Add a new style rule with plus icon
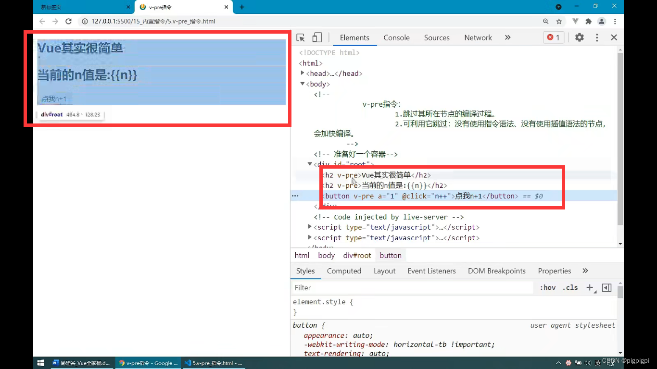657x369 pixels. 590,288
